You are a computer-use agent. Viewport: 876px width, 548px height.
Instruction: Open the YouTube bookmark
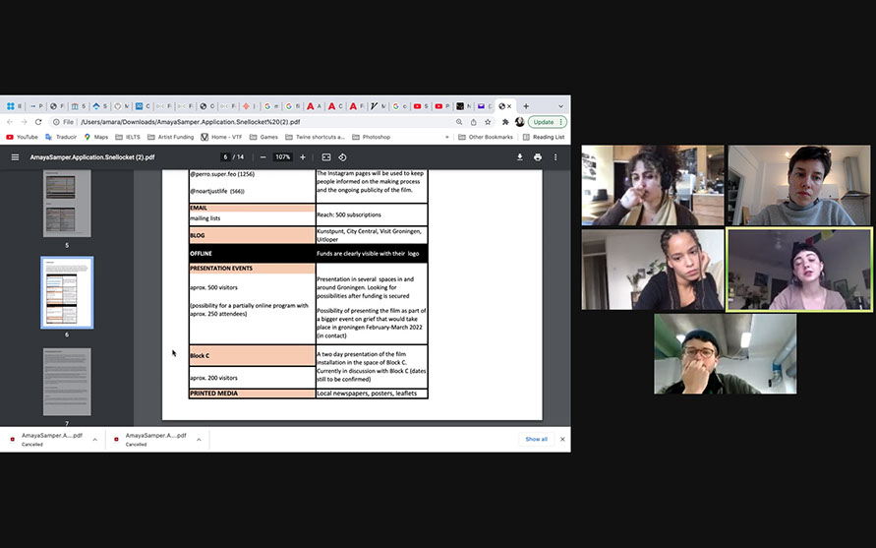coord(22,137)
